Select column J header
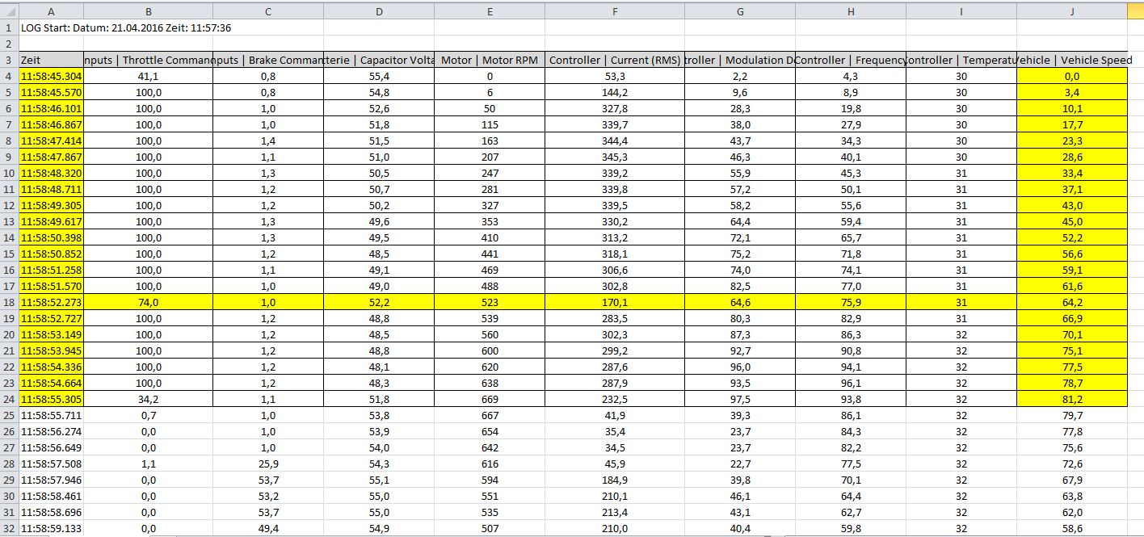The height and width of the screenshot is (537, 1144). point(1071,10)
